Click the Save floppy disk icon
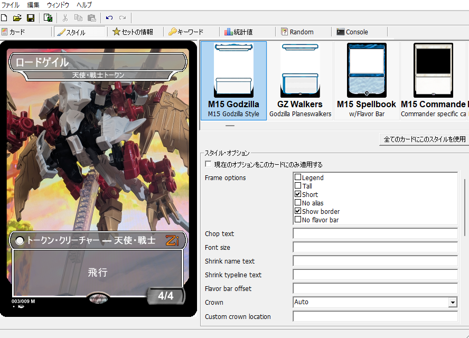Image resolution: width=469 pixels, height=338 pixels. [x=31, y=18]
